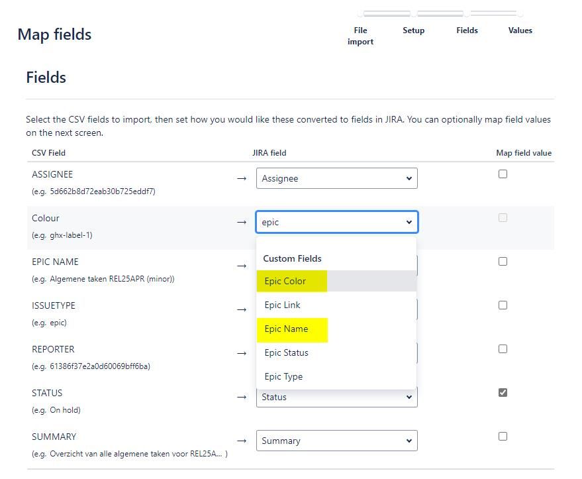Click the EPIC NAME CSV field label
Screen dimensions: 582x479
point(55,262)
